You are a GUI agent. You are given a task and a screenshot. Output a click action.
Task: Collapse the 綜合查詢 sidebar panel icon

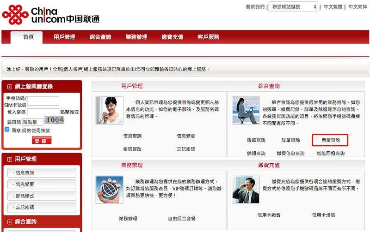10,222
